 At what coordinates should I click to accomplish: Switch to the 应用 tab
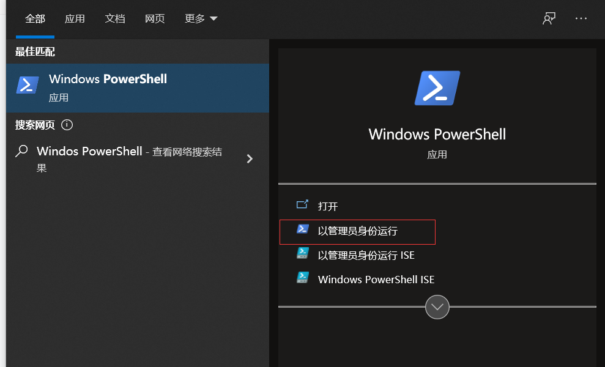pos(75,19)
